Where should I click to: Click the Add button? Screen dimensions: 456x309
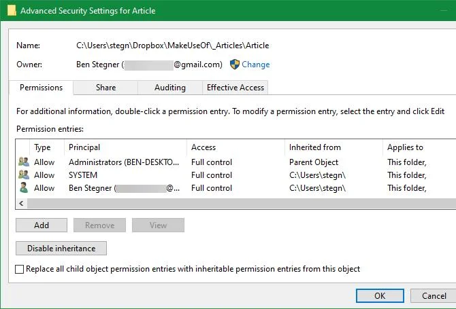pyautogui.click(x=42, y=225)
